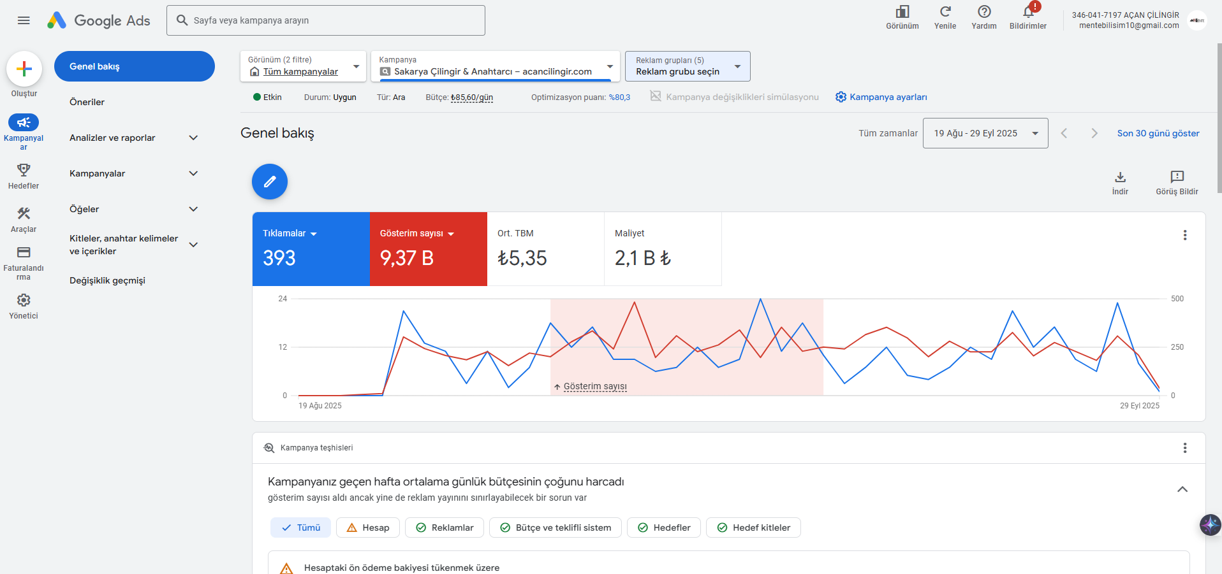
Task: Select Öneriler in navigation menu
Action: coord(87,102)
